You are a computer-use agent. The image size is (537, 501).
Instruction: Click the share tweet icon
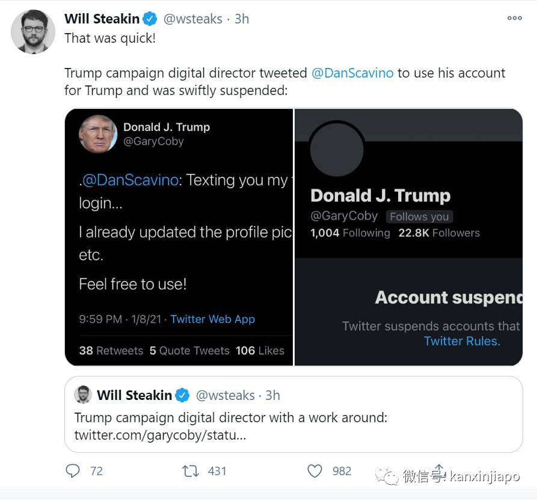click(439, 470)
